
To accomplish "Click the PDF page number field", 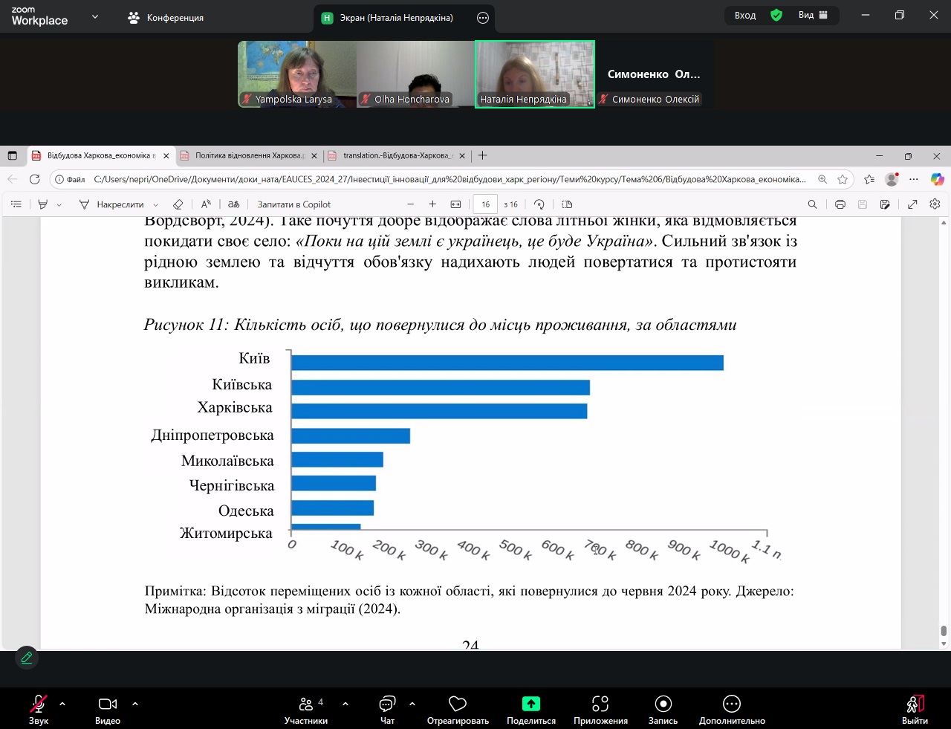I will [485, 204].
